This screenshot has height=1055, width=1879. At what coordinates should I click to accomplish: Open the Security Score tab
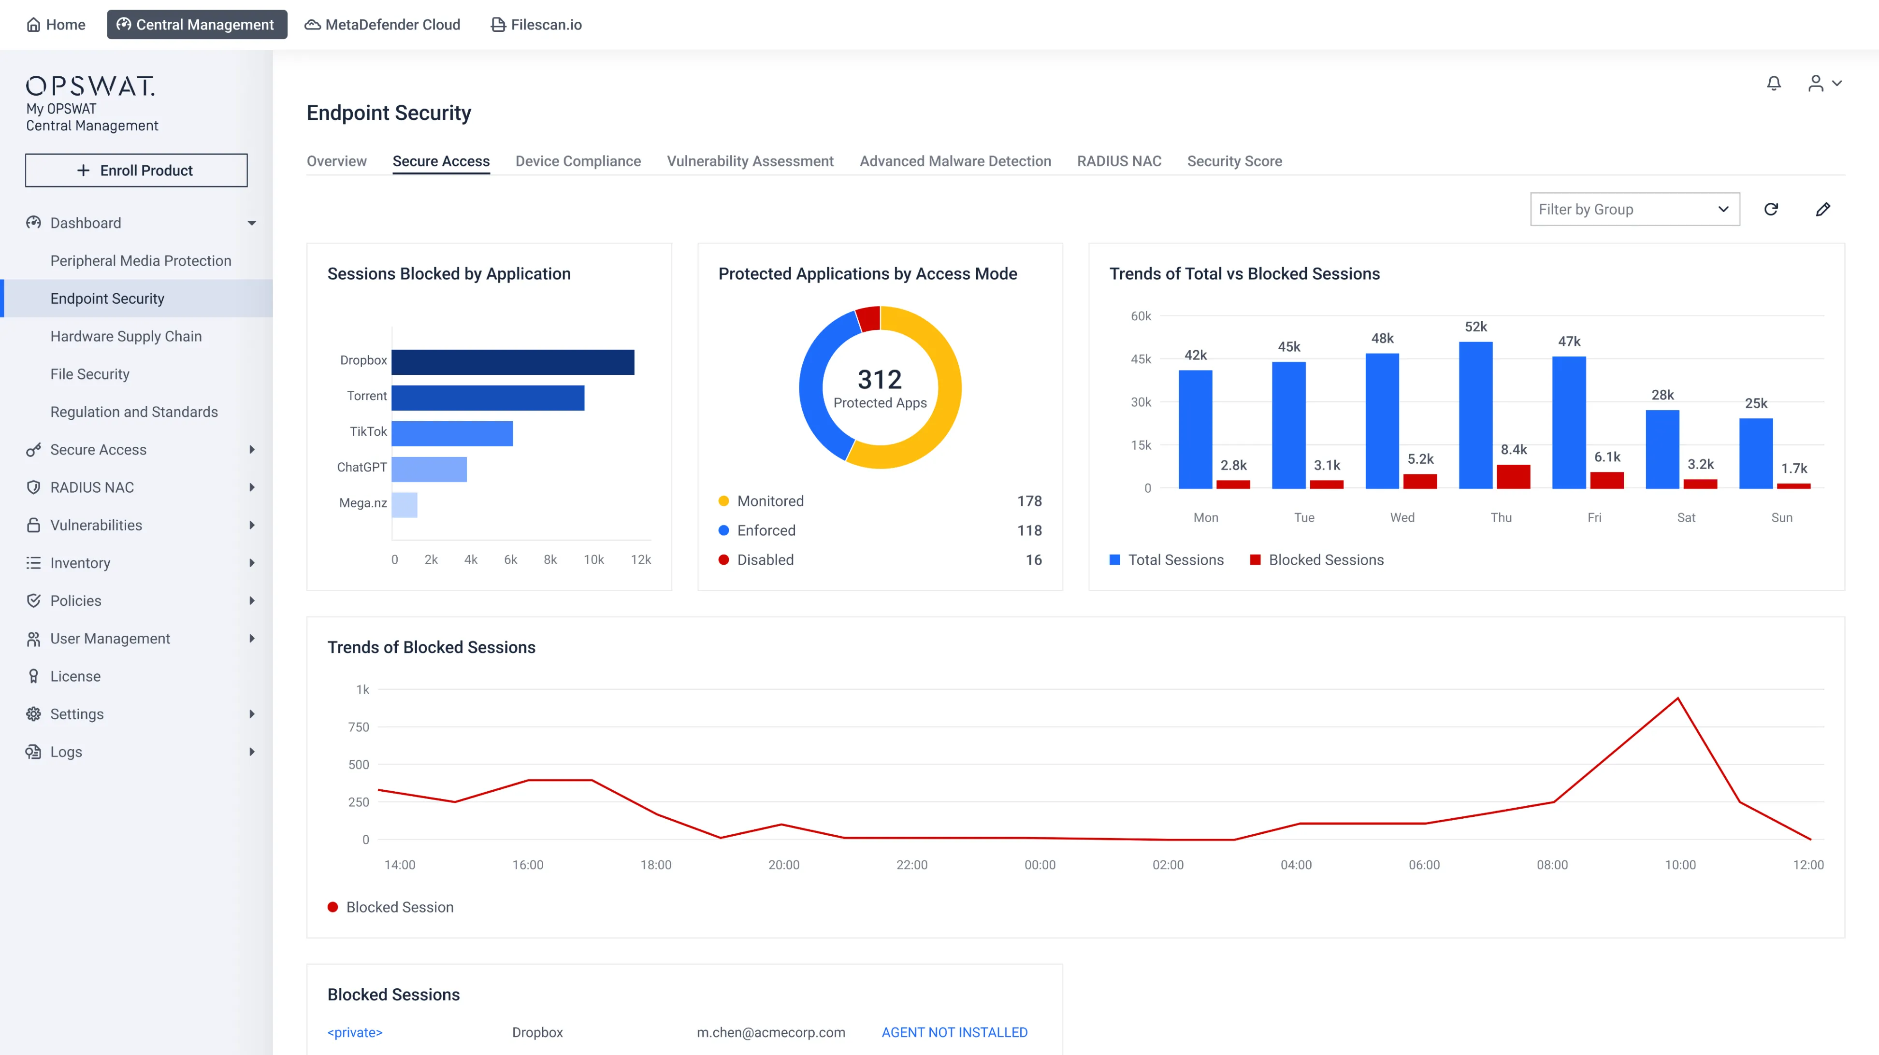pyautogui.click(x=1234, y=161)
